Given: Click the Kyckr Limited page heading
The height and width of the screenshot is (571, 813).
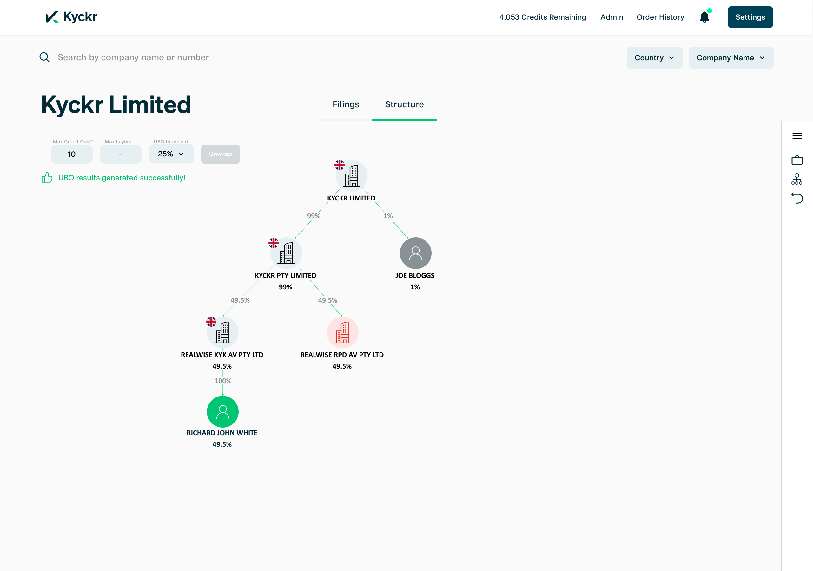Looking at the screenshot, I should point(116,105).
